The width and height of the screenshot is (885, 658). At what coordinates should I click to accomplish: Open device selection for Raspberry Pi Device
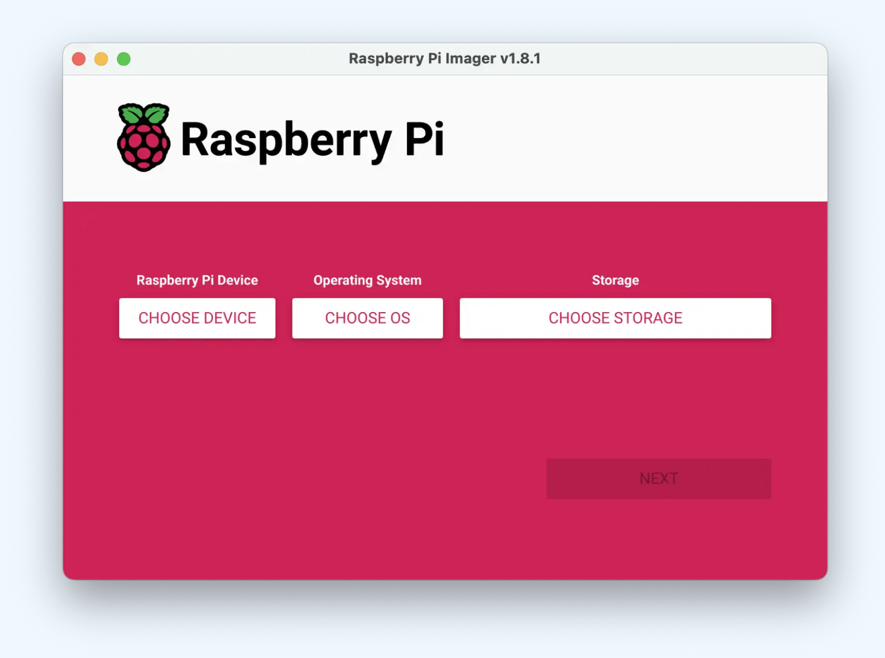197,318
